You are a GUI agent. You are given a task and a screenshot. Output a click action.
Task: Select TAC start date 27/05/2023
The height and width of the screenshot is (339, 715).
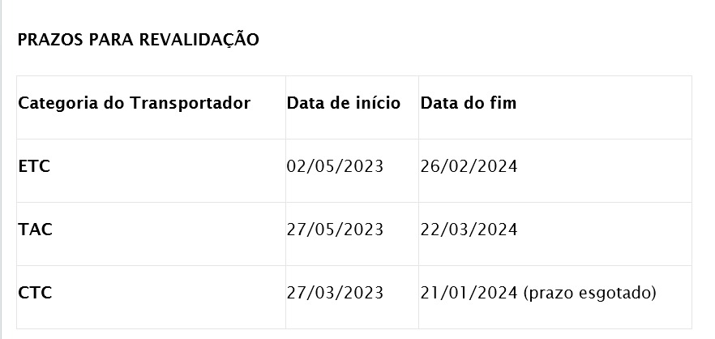click(x=335, y=230)
